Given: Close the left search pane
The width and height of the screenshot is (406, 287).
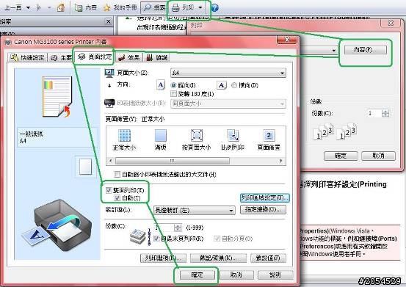Looking at the screenshot, I should pyautogui.click(x=109, y=21).
